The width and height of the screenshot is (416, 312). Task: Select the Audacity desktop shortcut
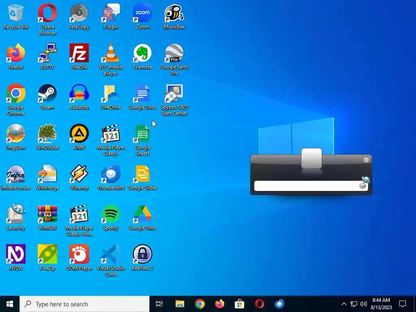[x=79, y=97]
